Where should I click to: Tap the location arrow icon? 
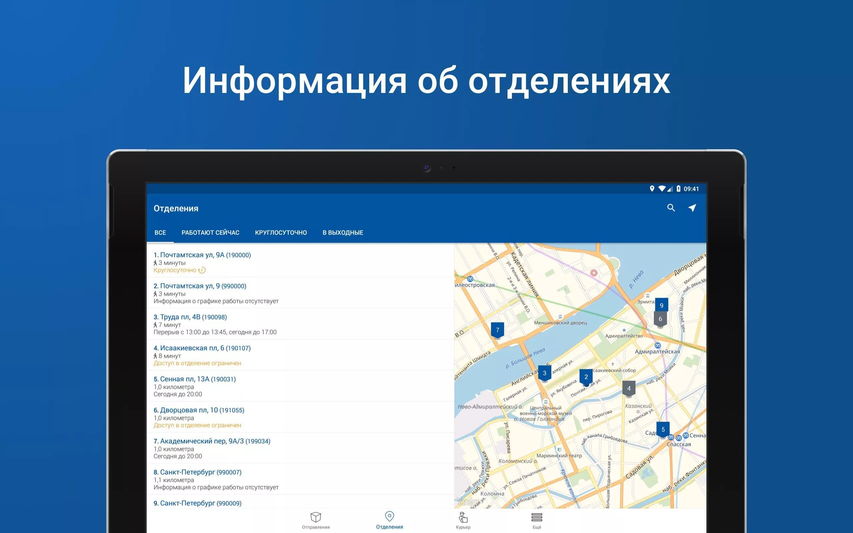(x=692, y=208)
